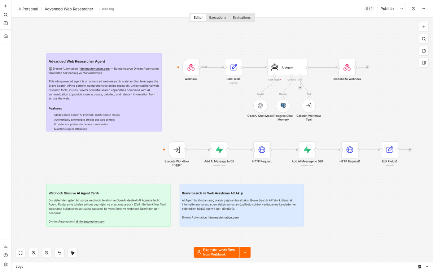Select the Add AI Message to DB1 node
The height and width of the screenshot is (271, 433).
pyautogui.click(x=307, y=150)
